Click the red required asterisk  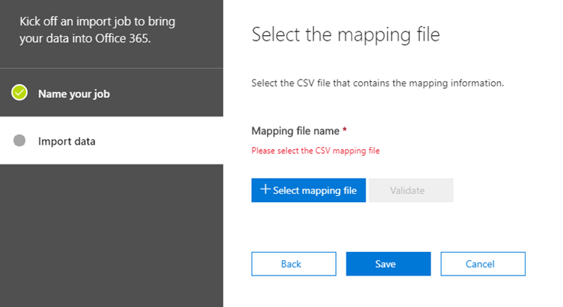[x=345, y=129]
